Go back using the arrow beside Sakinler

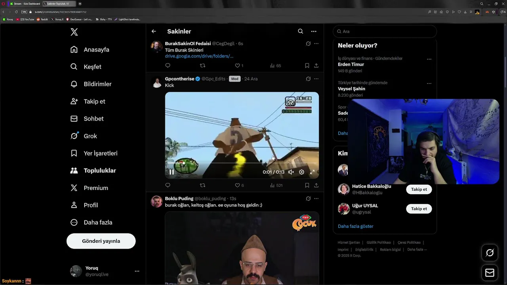click(x=154, y=31)
